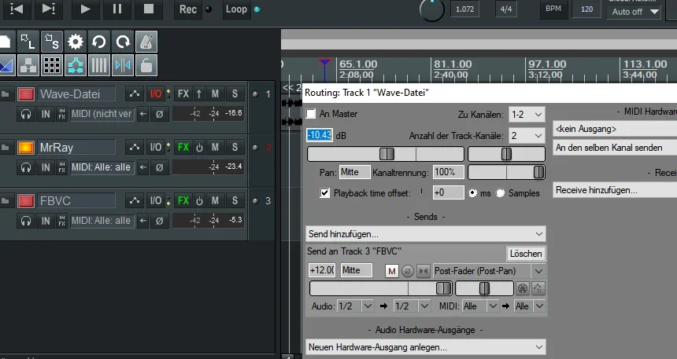
Task: Open green FX button on MrRay track
Action: point(183,147)
